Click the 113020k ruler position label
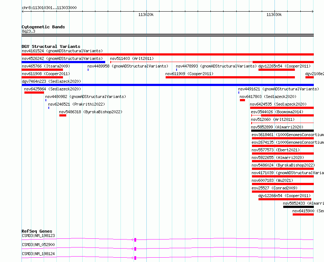Screen dimensions: 324x262 (x=146, y=15)
